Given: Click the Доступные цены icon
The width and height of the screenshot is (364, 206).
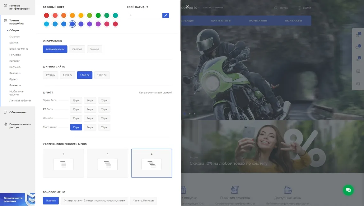Looking at the screenshot, I should [x=288, y=190].
